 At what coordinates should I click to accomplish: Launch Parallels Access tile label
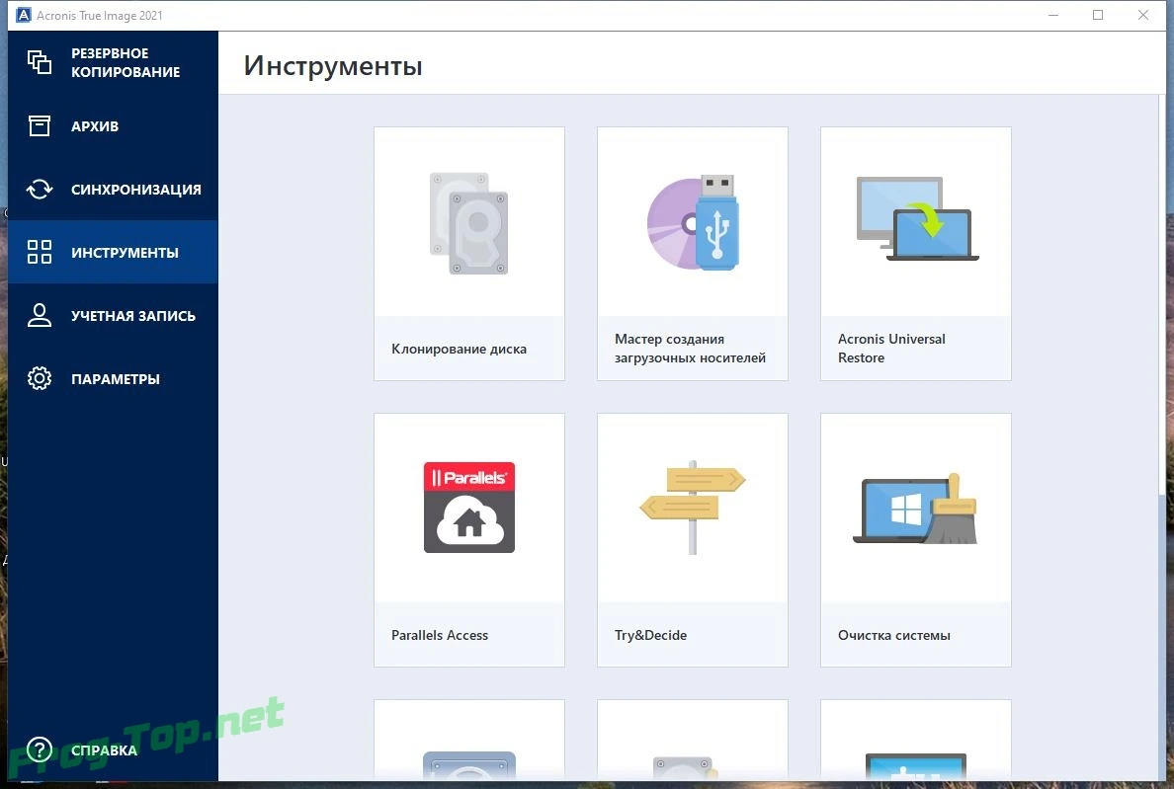[x=440, y=635]
